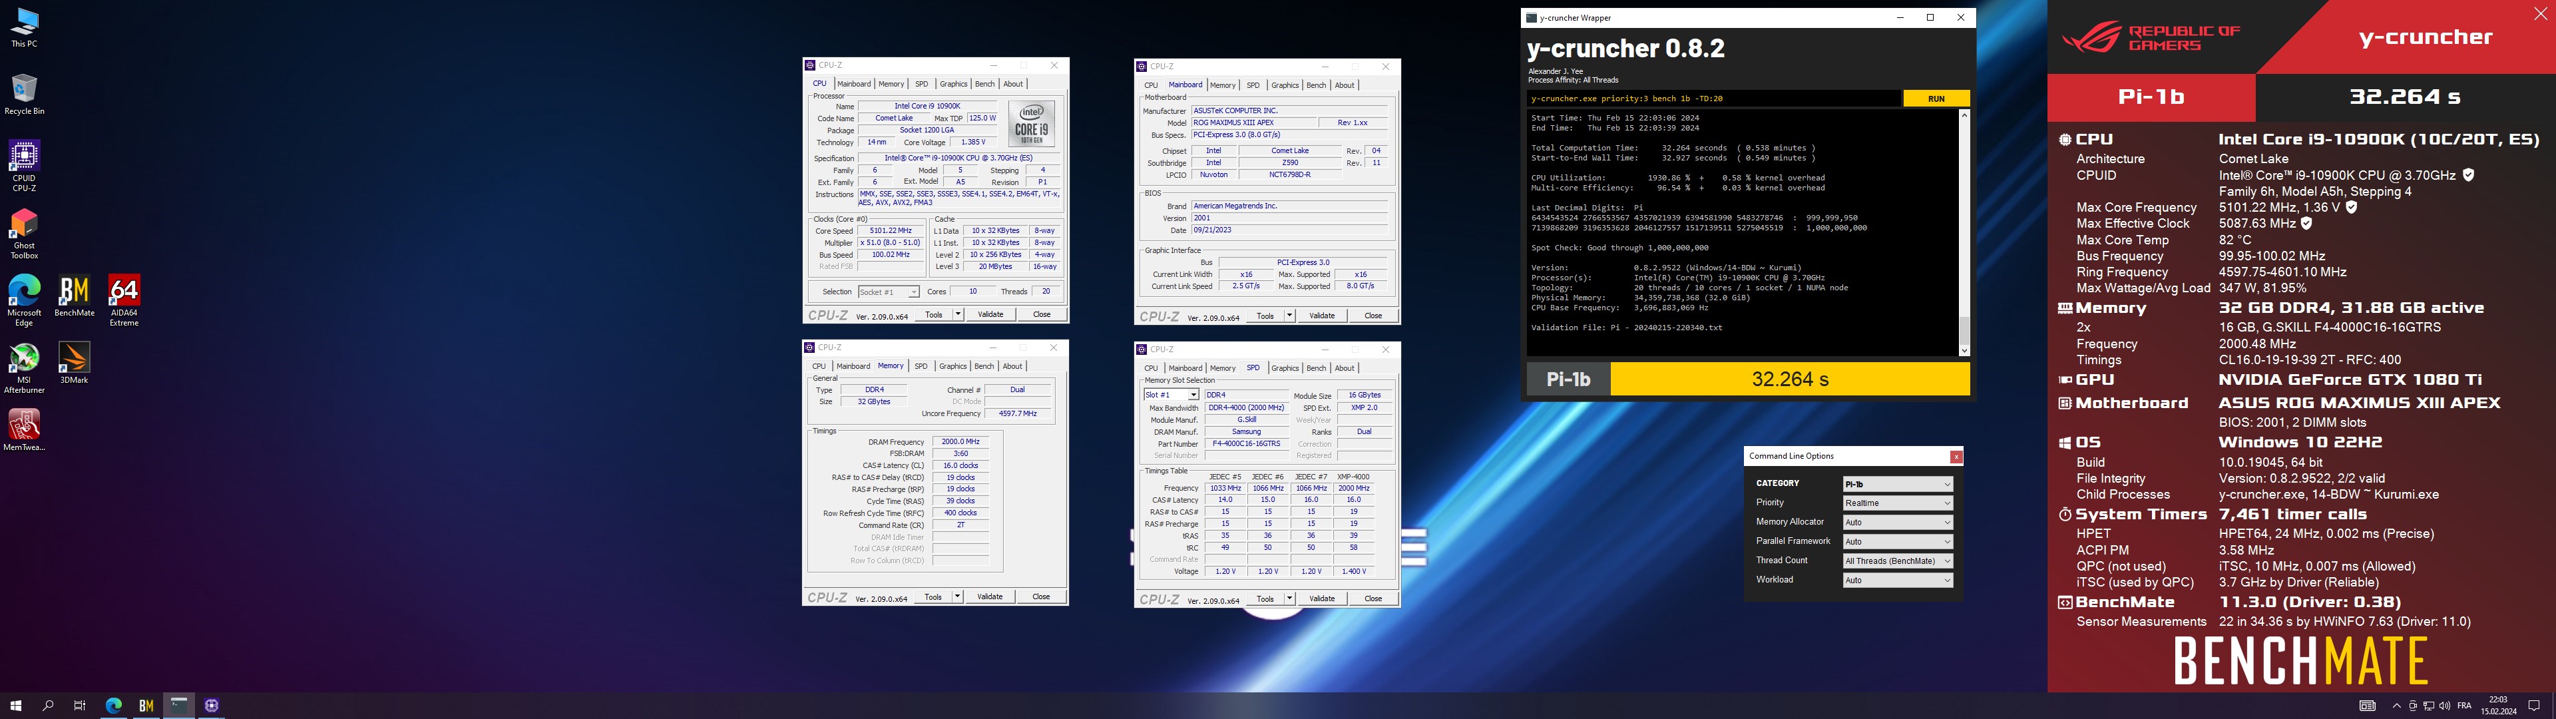Switch to Bench tab in CPU-Z CPU window

click(x=984, y=85)
